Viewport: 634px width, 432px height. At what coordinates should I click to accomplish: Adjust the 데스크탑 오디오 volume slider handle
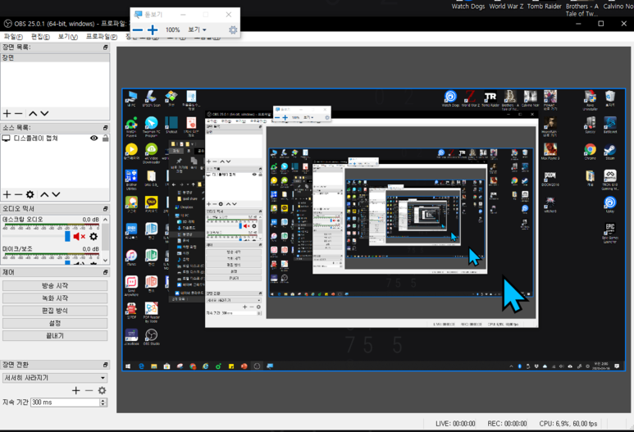(x=67, y=236)
